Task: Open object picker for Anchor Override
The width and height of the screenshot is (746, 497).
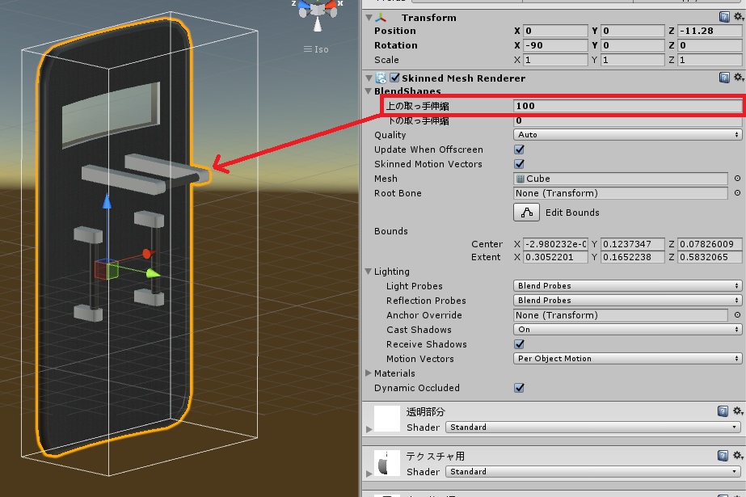Action: tap(737, 315)
